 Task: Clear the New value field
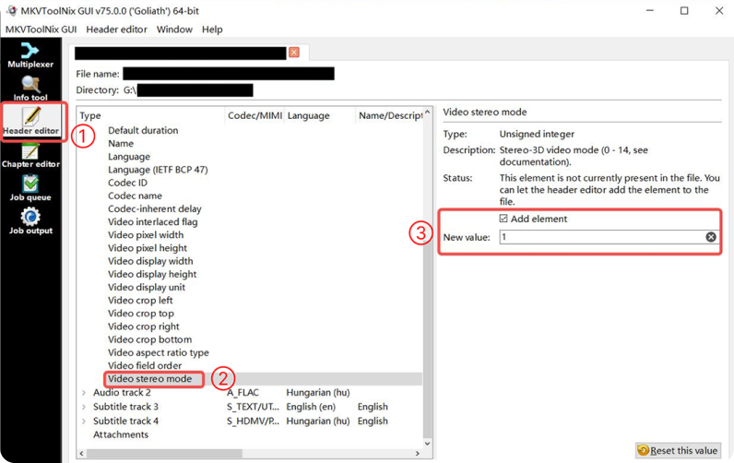pos(711,237)
